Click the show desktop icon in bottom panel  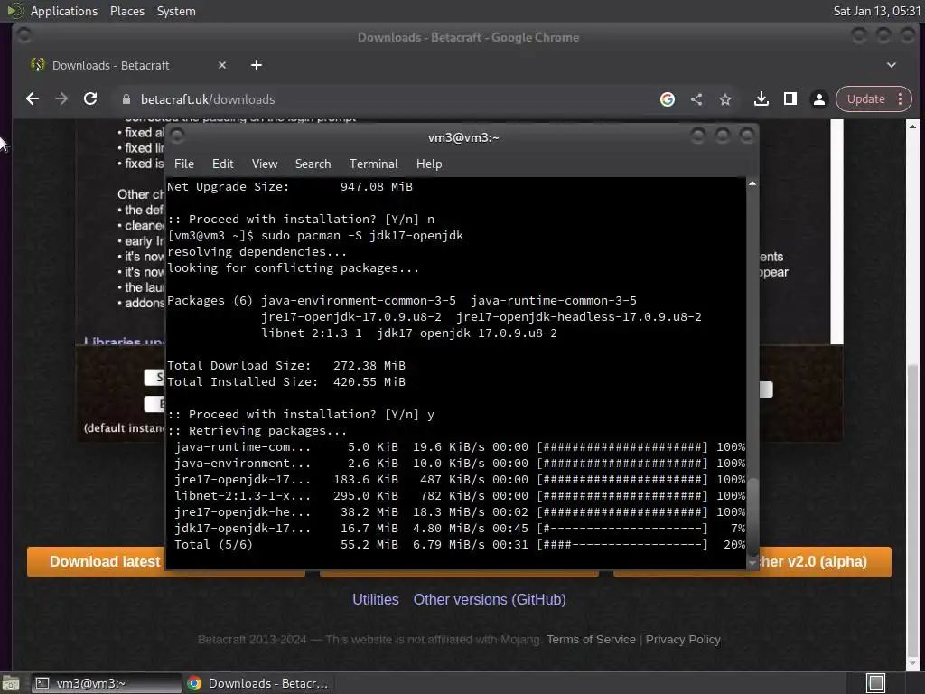click(11, 683)
